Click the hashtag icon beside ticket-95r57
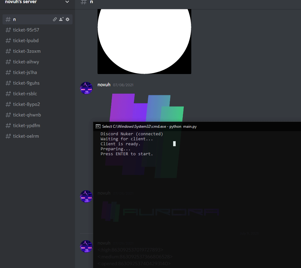The width and height of the screenshot is (301, 268). click(x=8, y=30)
